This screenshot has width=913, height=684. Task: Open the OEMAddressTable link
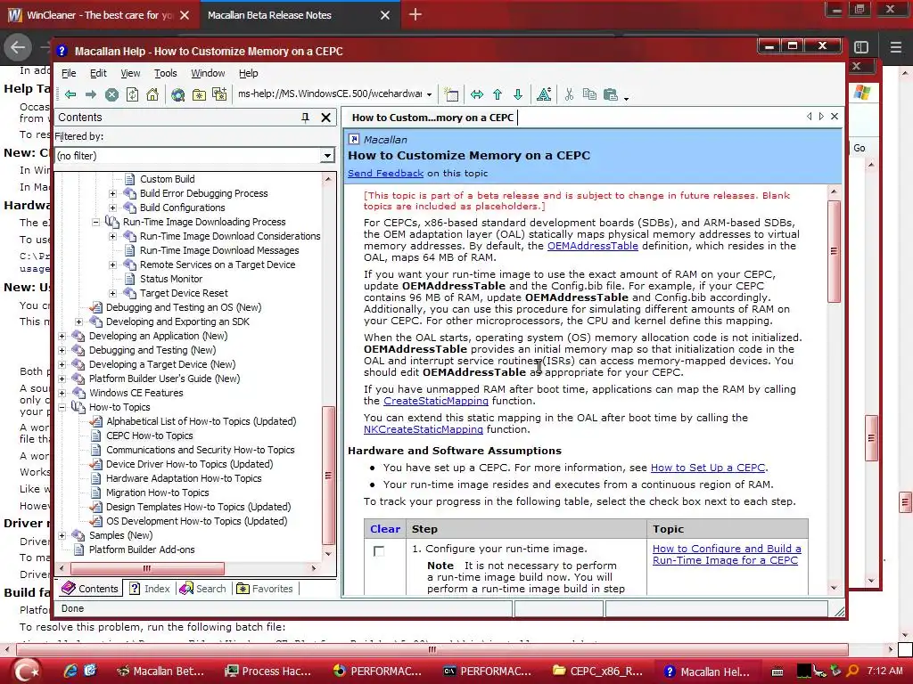[593, 246]
